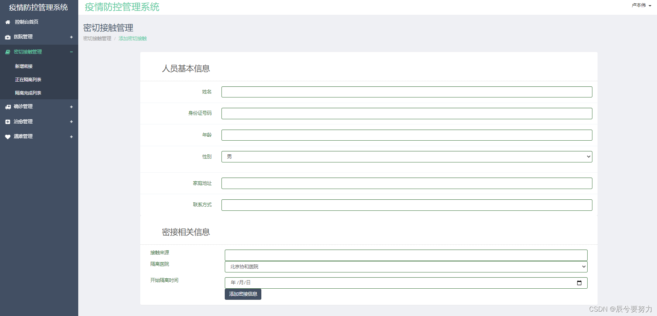
Task: Focus the 家庭地址 input field
Action: coord(407,183)
